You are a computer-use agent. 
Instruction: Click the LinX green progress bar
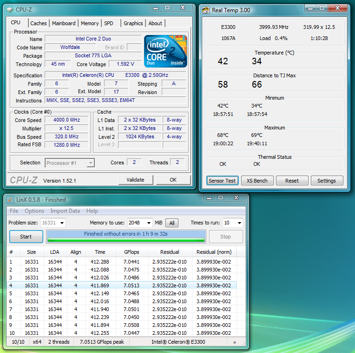[126, 240]
